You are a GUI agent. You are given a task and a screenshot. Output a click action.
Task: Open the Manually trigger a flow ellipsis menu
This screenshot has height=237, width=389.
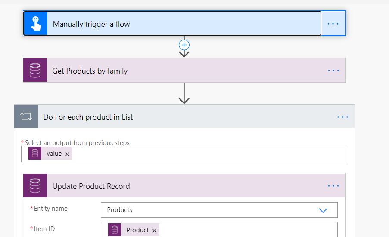333,24
